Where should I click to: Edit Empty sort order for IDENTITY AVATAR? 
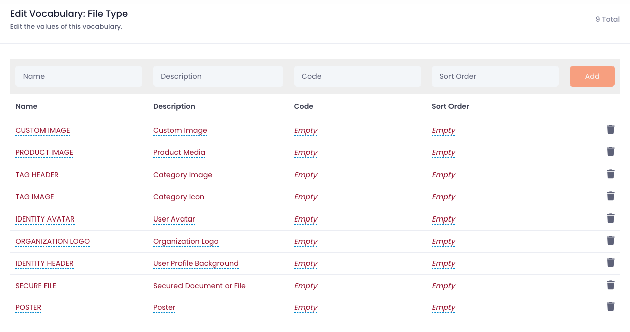[x=443, y=219]
